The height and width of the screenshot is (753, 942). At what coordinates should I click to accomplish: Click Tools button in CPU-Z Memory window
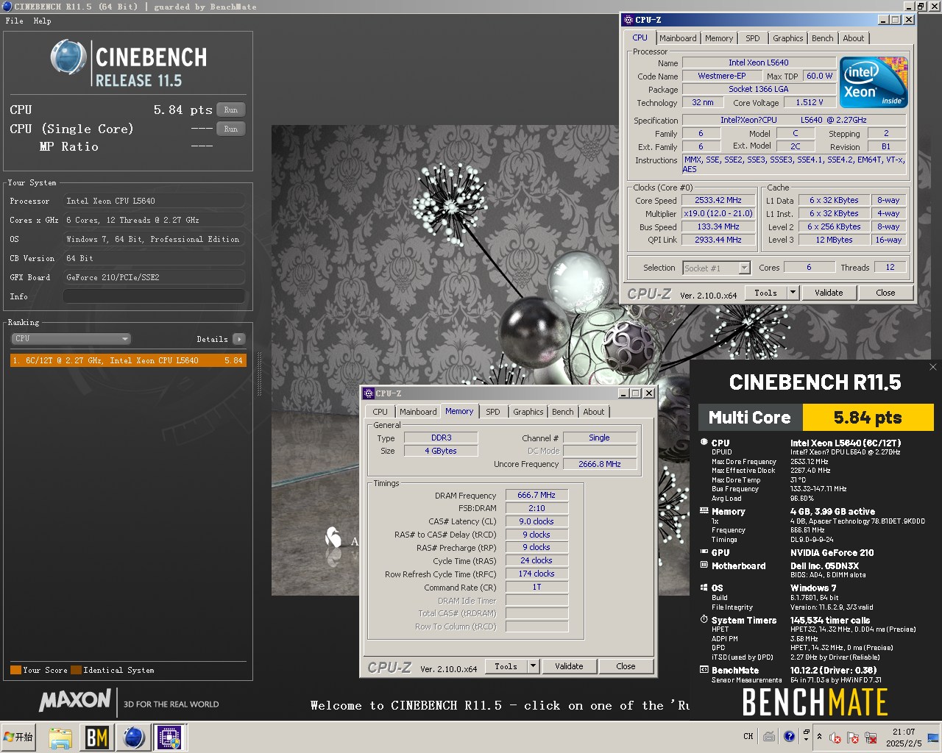pyautogui.click(x=506, y=666)
